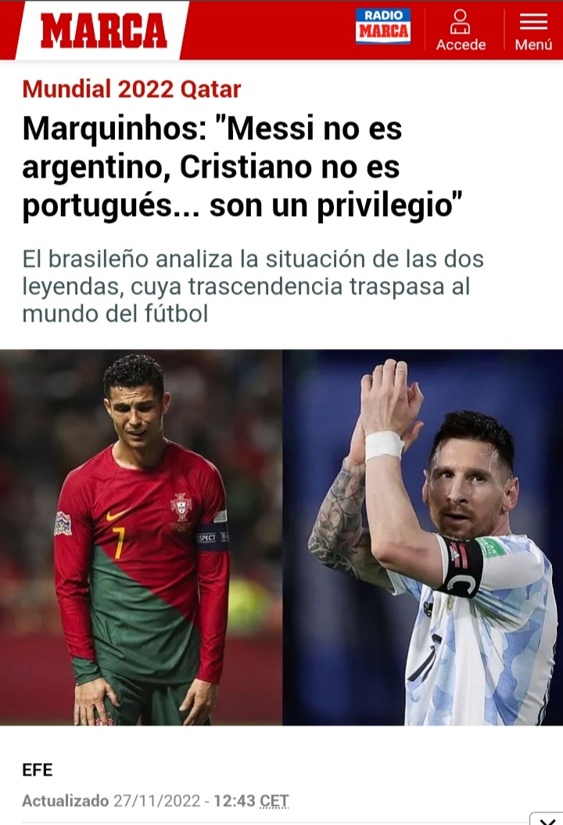
Task: Open the MARCA home logo
Action: tap(103, 31)
